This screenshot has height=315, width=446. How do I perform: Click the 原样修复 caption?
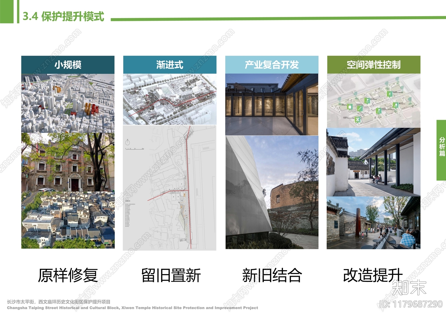[x=68, y=275]
